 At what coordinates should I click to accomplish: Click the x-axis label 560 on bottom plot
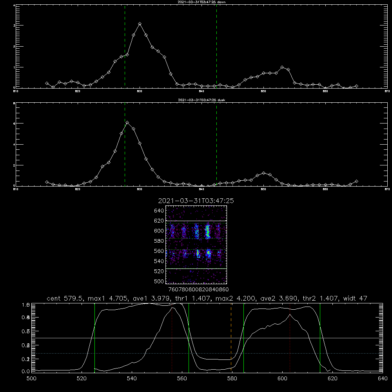[182, 379]
